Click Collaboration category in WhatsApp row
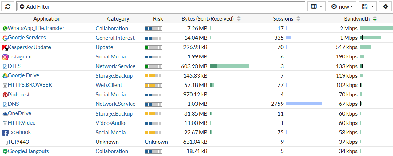 click(112, 28)
